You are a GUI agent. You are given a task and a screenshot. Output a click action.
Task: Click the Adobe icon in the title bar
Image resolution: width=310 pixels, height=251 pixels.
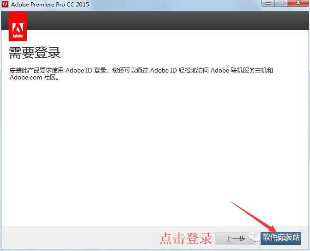(x=5, y=4)
